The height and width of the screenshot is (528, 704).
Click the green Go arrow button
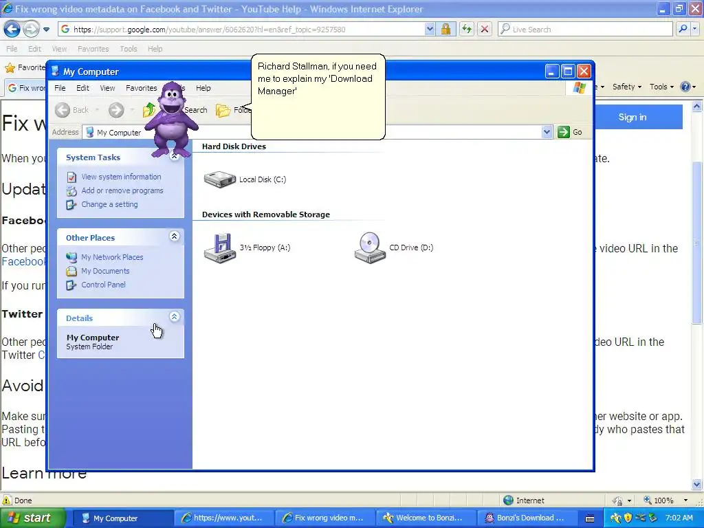(x=564, y=132)
